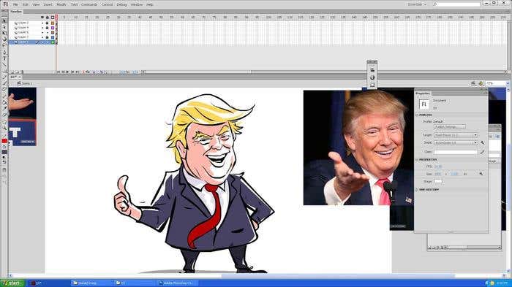
Task: Select the Lasso tool
Action: tap(4, 45)
